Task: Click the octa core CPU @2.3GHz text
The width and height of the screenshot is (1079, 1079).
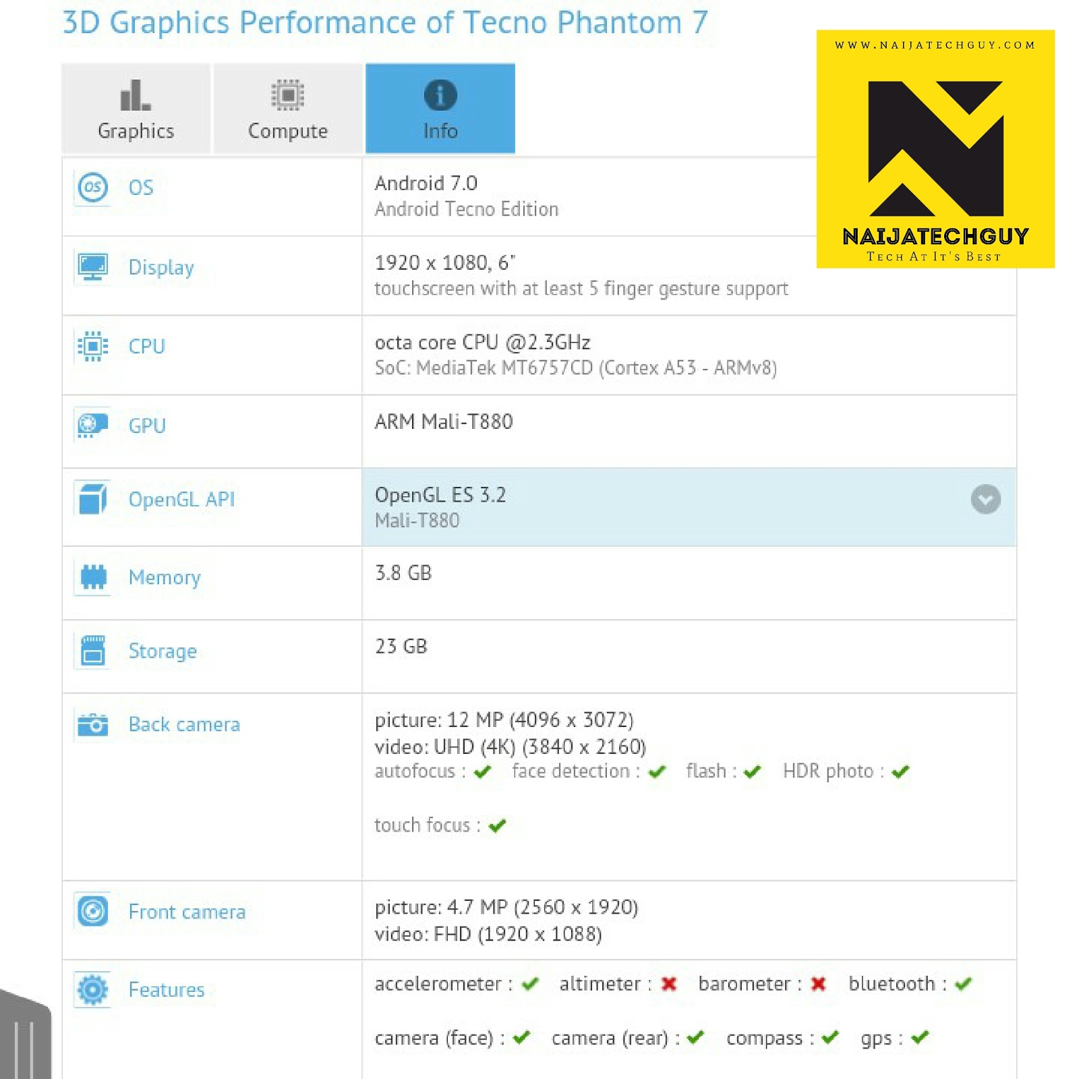Action: [483, 343]
